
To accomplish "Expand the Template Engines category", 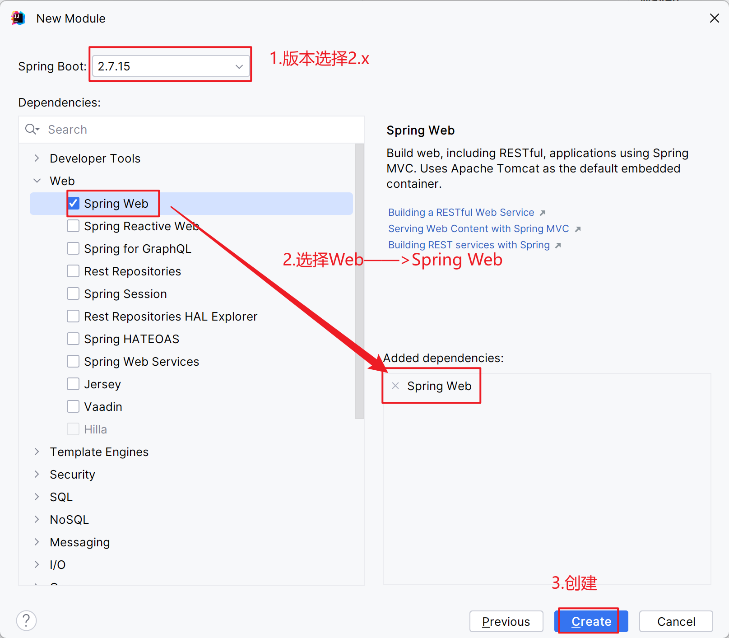I will [37, 452].
